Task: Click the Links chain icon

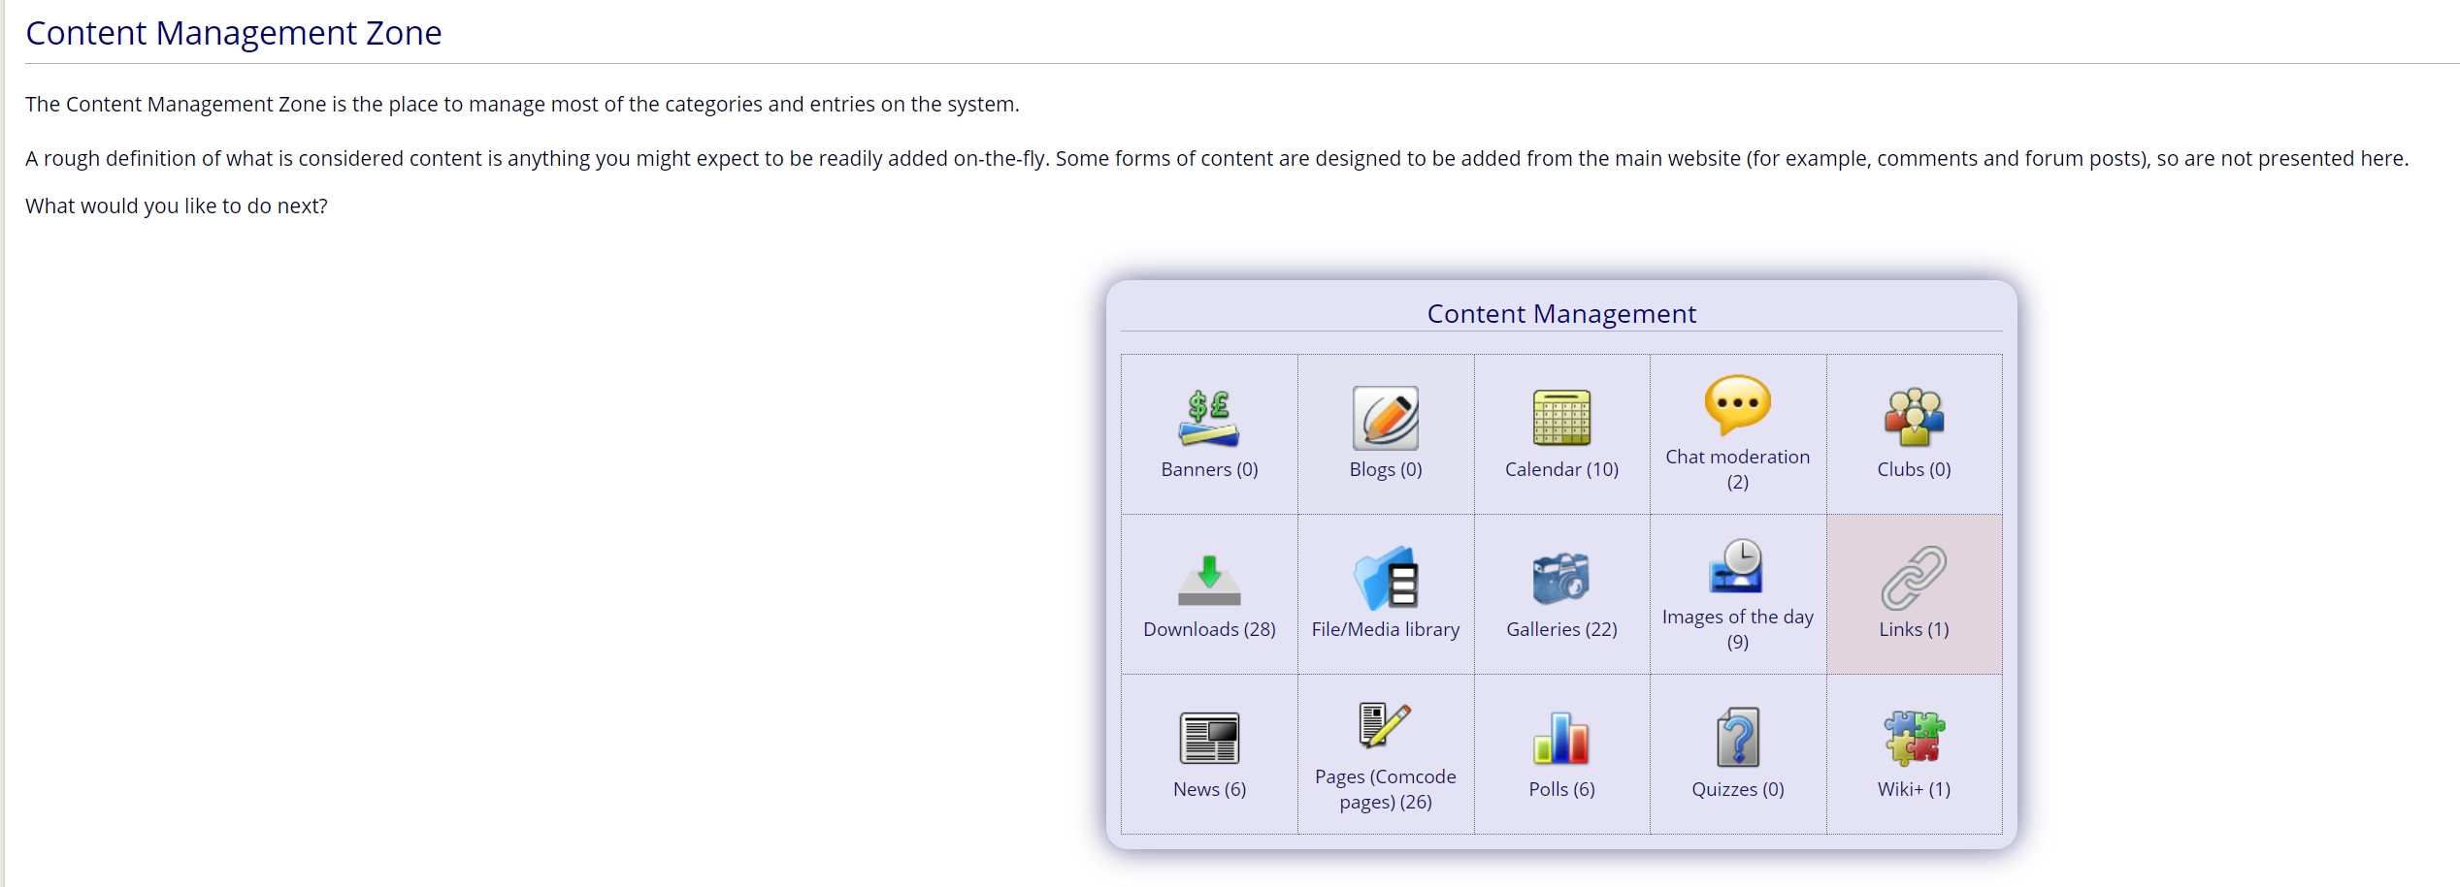Action: click(1913, 579)
